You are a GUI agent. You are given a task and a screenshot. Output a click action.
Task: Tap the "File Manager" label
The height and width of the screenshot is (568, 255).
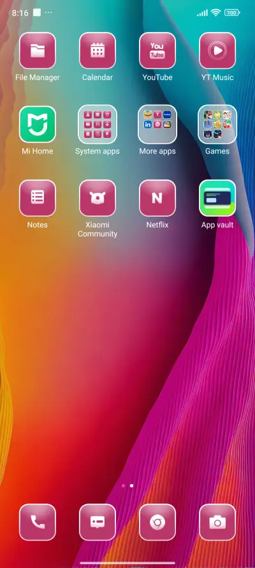point(38,77)
